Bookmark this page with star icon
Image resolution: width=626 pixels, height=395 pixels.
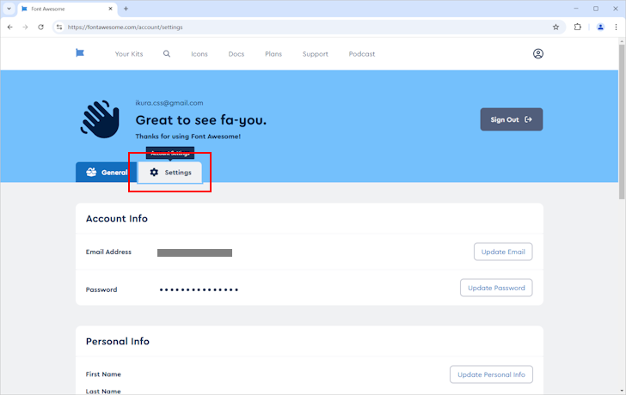[x=556, y=27]
